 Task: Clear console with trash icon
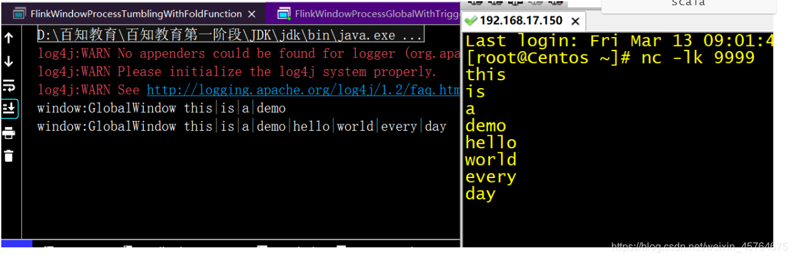click(8, 156)
